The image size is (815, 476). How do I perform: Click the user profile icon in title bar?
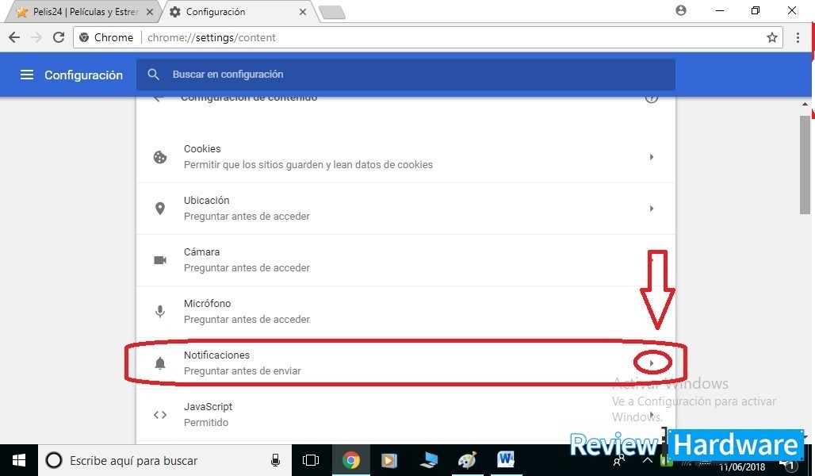pyautogui.click(x=680, y=11)
